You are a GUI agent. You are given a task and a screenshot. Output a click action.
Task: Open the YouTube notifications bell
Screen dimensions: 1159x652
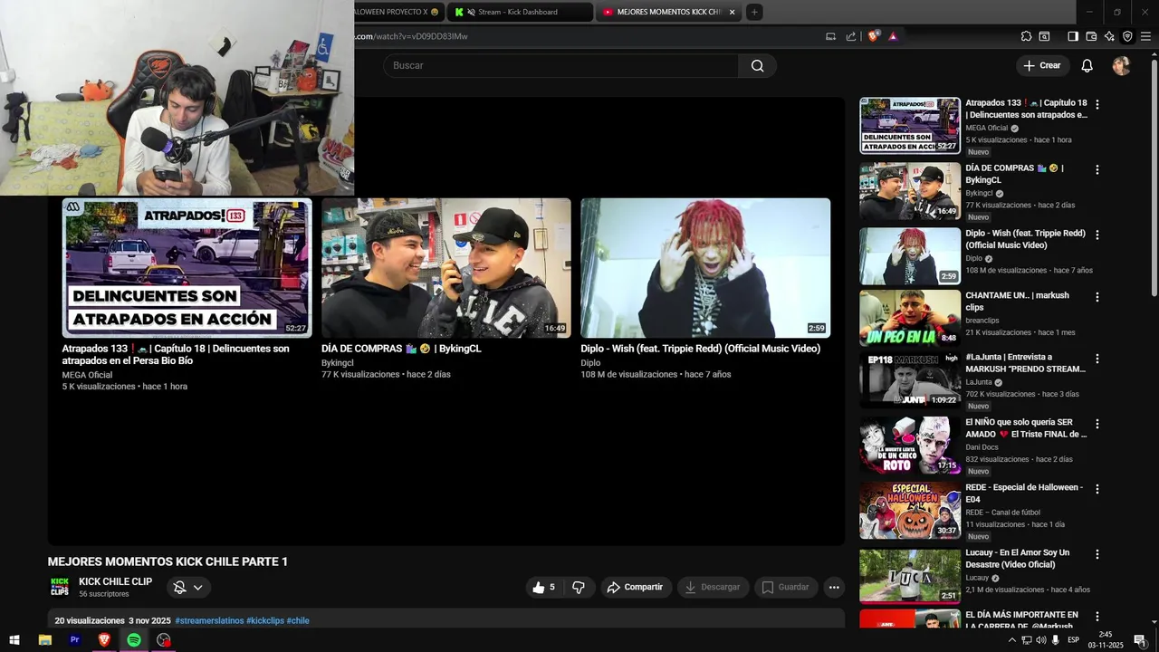point(1087,65)
